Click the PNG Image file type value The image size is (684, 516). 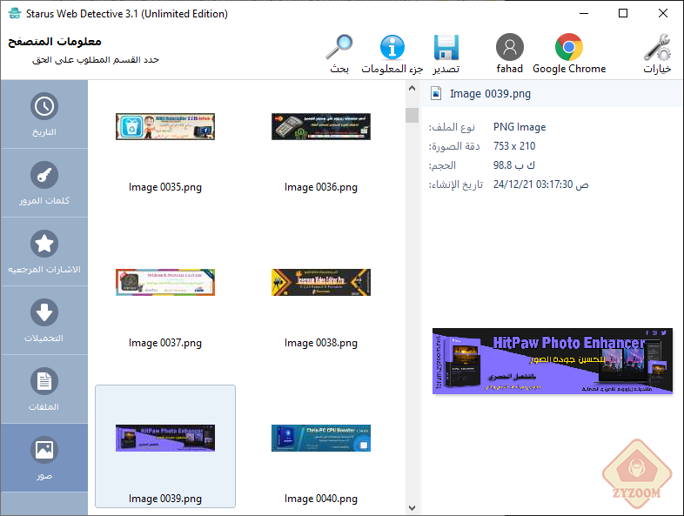pos(520,127)
